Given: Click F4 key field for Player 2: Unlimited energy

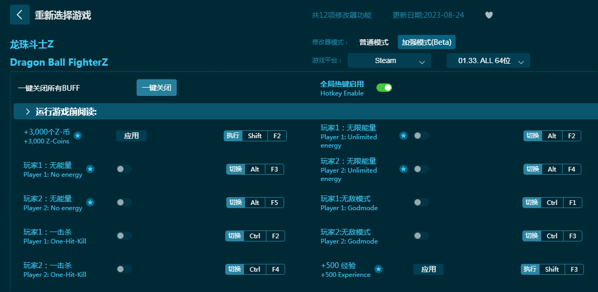Looking at the screenshot, I should click(x=571, y=169).
